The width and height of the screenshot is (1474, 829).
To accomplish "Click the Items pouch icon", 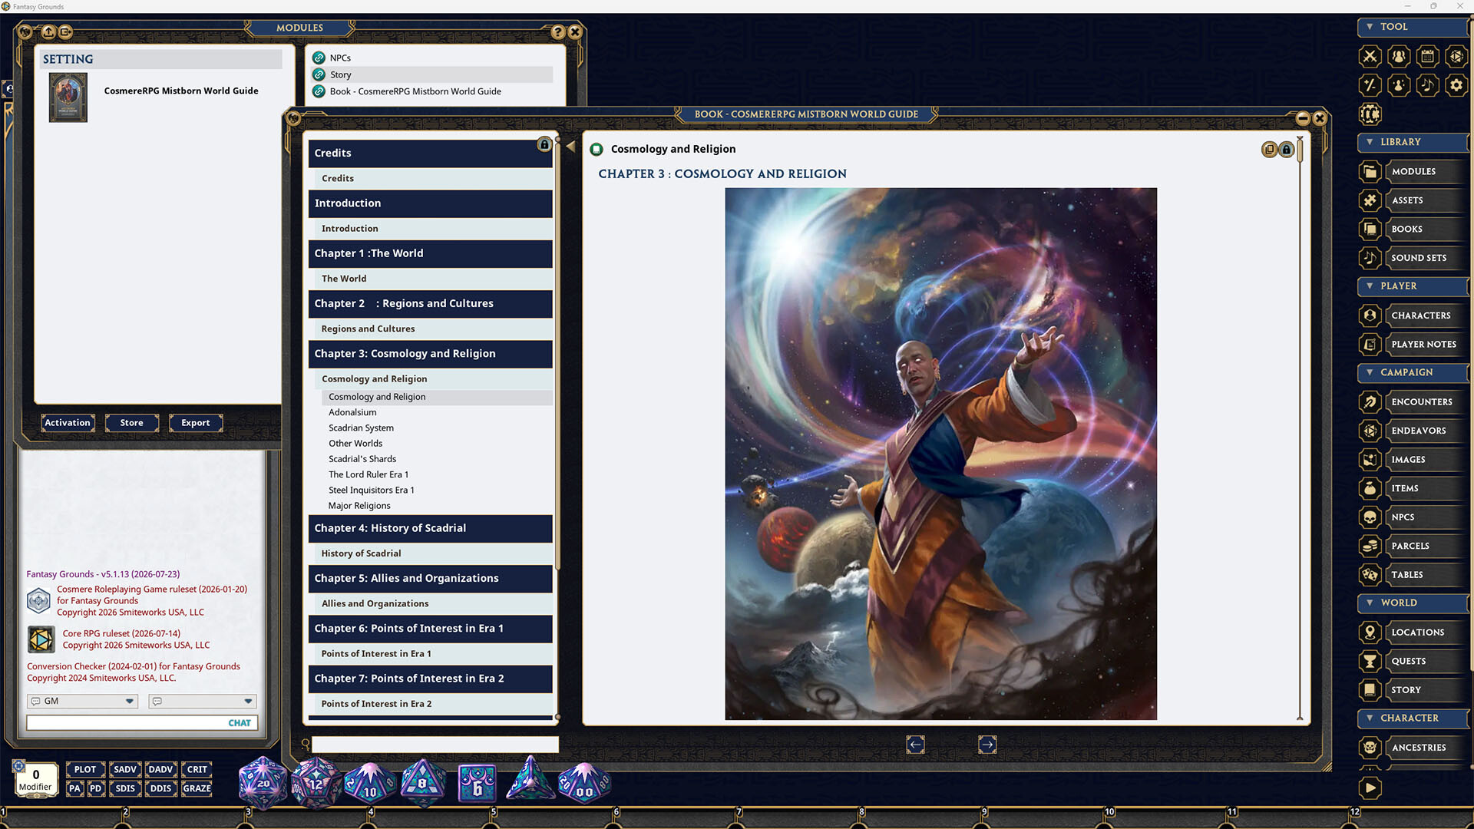I will 1370,488.
